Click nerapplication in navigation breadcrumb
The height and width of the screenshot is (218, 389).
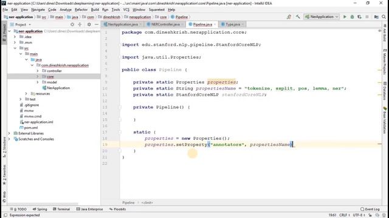click(140, 17)
